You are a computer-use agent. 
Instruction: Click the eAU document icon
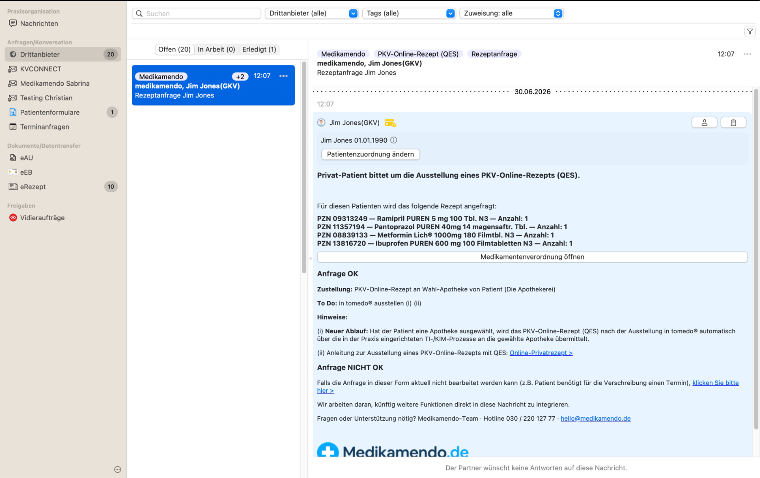(13, 157)
